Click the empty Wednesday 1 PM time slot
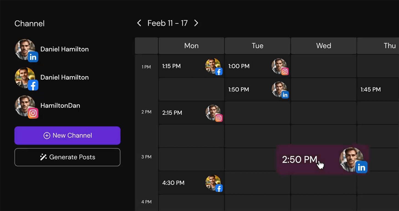Screen dimensions: 399x211 (323, 66)
